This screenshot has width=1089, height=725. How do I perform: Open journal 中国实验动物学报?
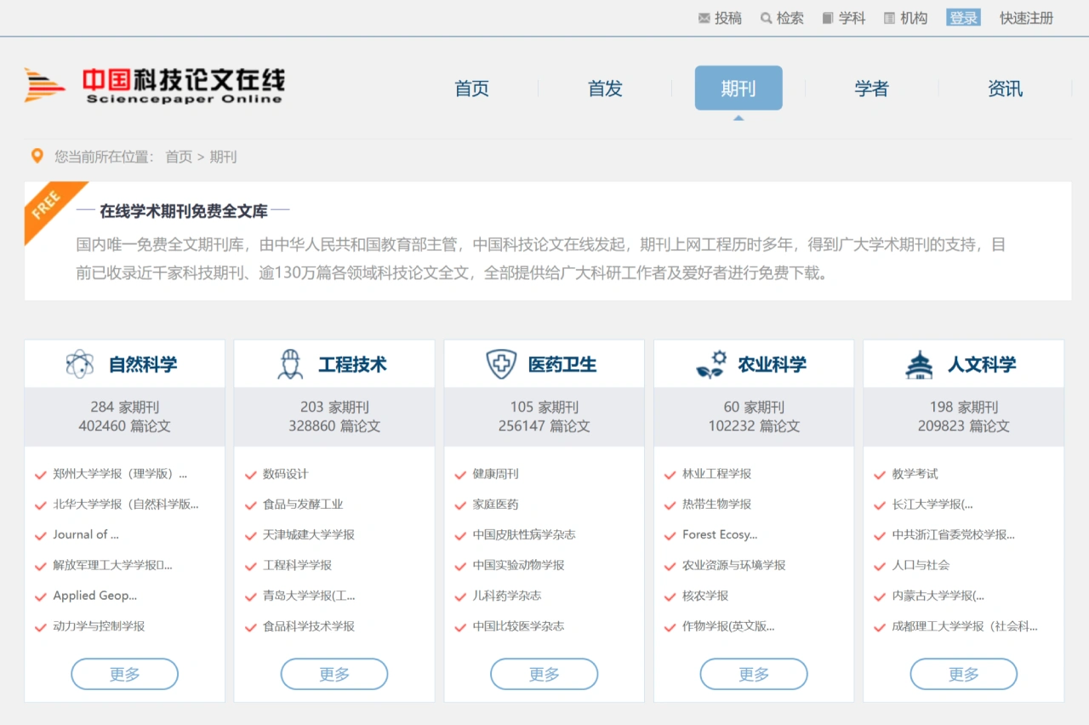[x=518, y=565]
